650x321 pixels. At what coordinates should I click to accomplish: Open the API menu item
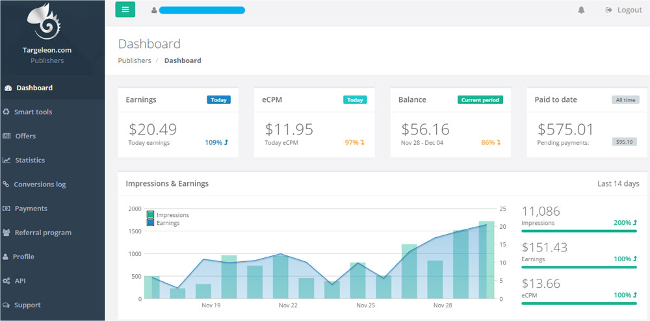(19, 281)
